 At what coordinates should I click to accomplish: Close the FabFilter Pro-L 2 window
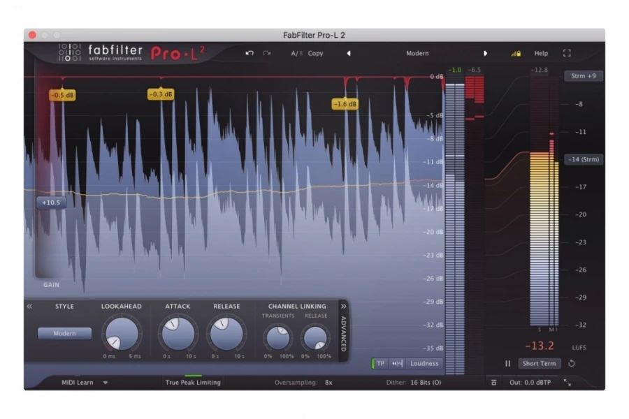[32, 36]
